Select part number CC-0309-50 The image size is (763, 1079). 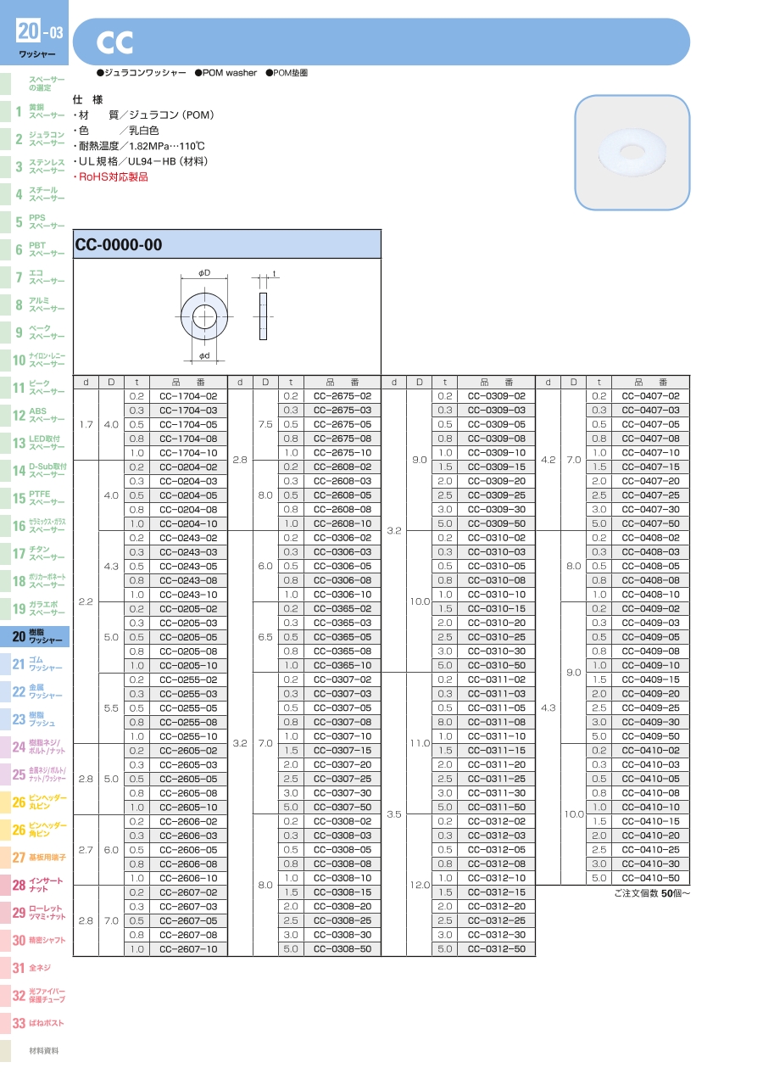click(x=496, y=523)
